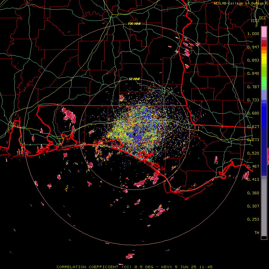
Task: Select the 0.520 scale value
Action: [253, 153]
